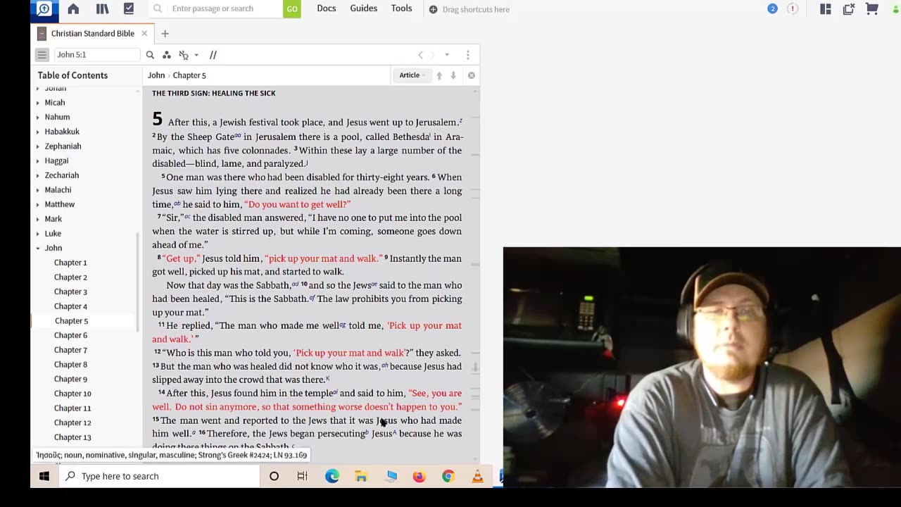Open the Article navigation dropdown

tap(412, 75)
